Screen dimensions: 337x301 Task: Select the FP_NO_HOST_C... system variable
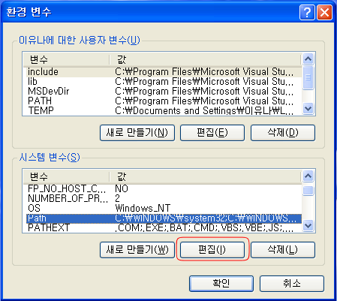(x=163, y=188)
